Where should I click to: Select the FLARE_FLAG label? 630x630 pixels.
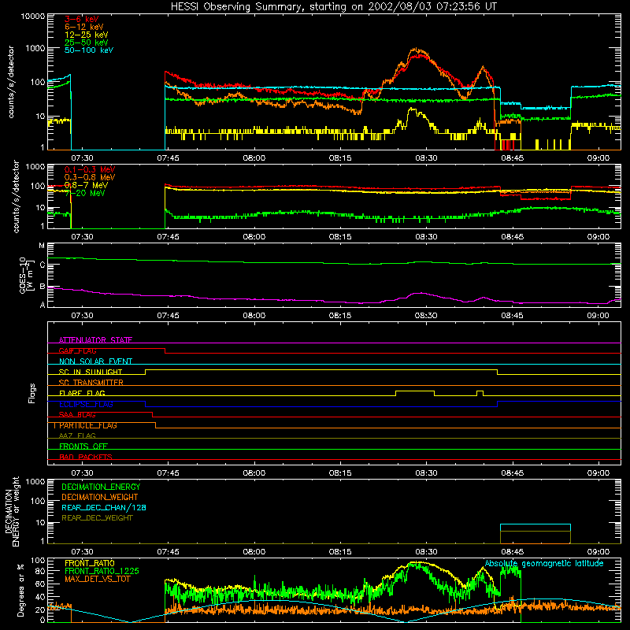tap(82, 393)
